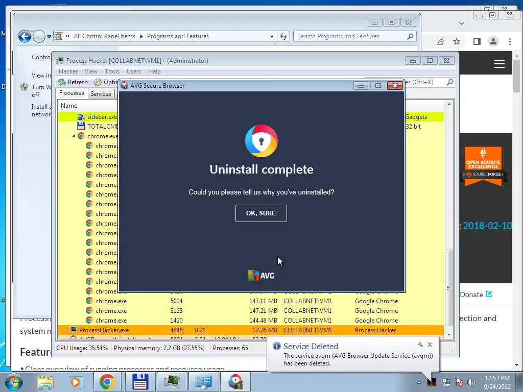The image size is (523, 392).
Task: Switch to Total Commander on the taskbar
Action: point(140,382)
